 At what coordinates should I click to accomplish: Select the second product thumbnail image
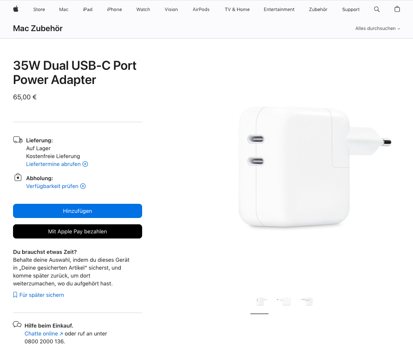[284, 301]
